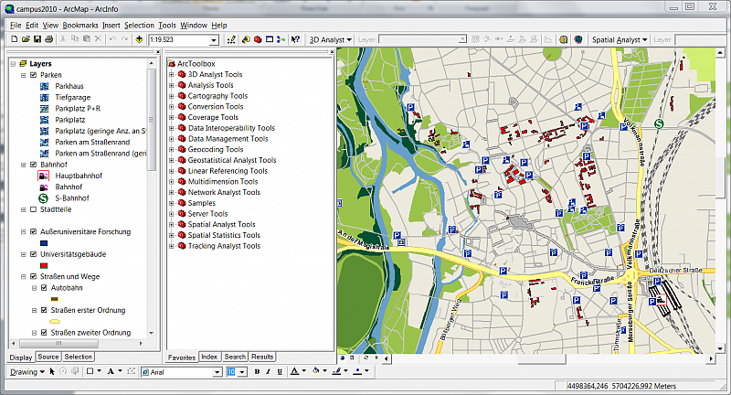The height and width of the screenshot is (395, 731).
Task: Select the Cartography Tools toolbox label
Action: coord(217,96)
